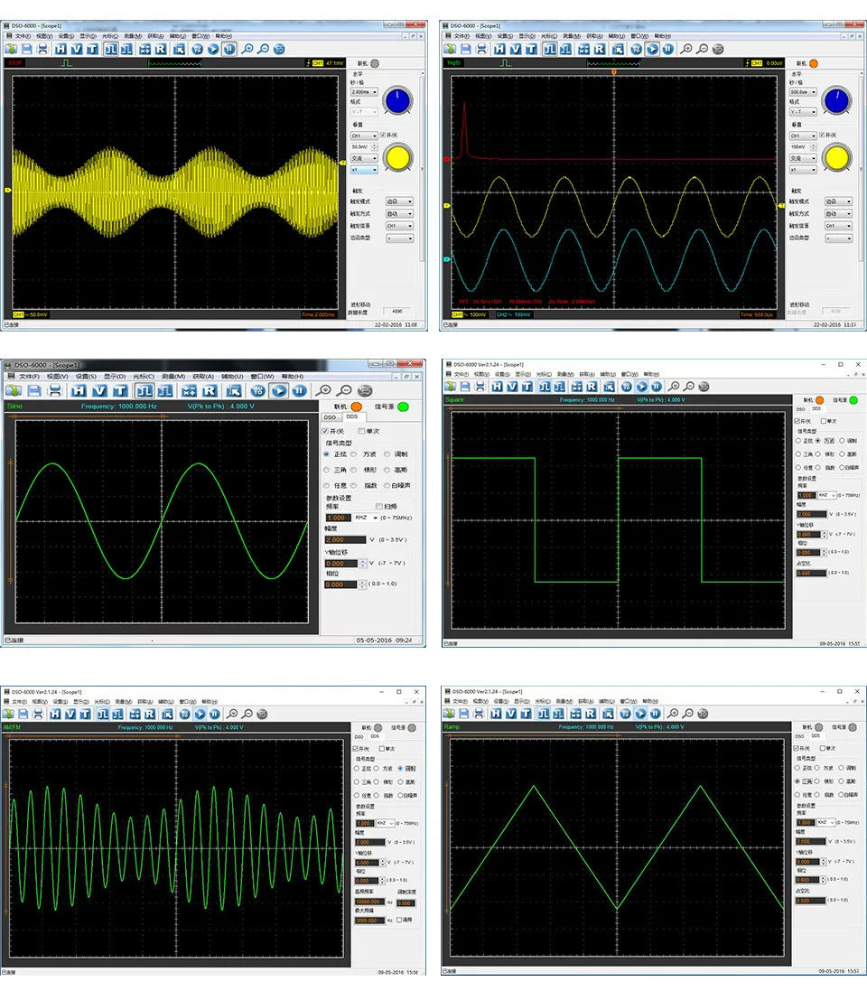
Task: Click the 2.000 amplitude field in the Sine window
Action: click(x=346, y=539)
